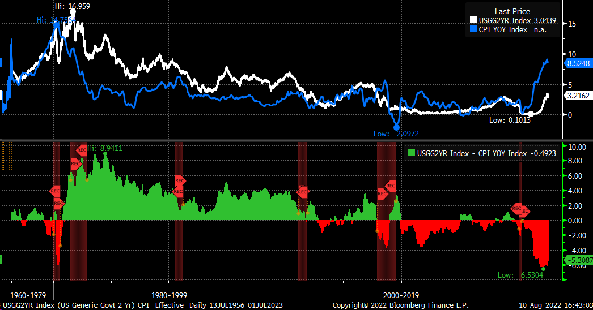The width and height of the screenshot is (593, 310).
Task: Click the '1960-1979' time axis label
Action: pyautogui.click(x=28, y=295)
